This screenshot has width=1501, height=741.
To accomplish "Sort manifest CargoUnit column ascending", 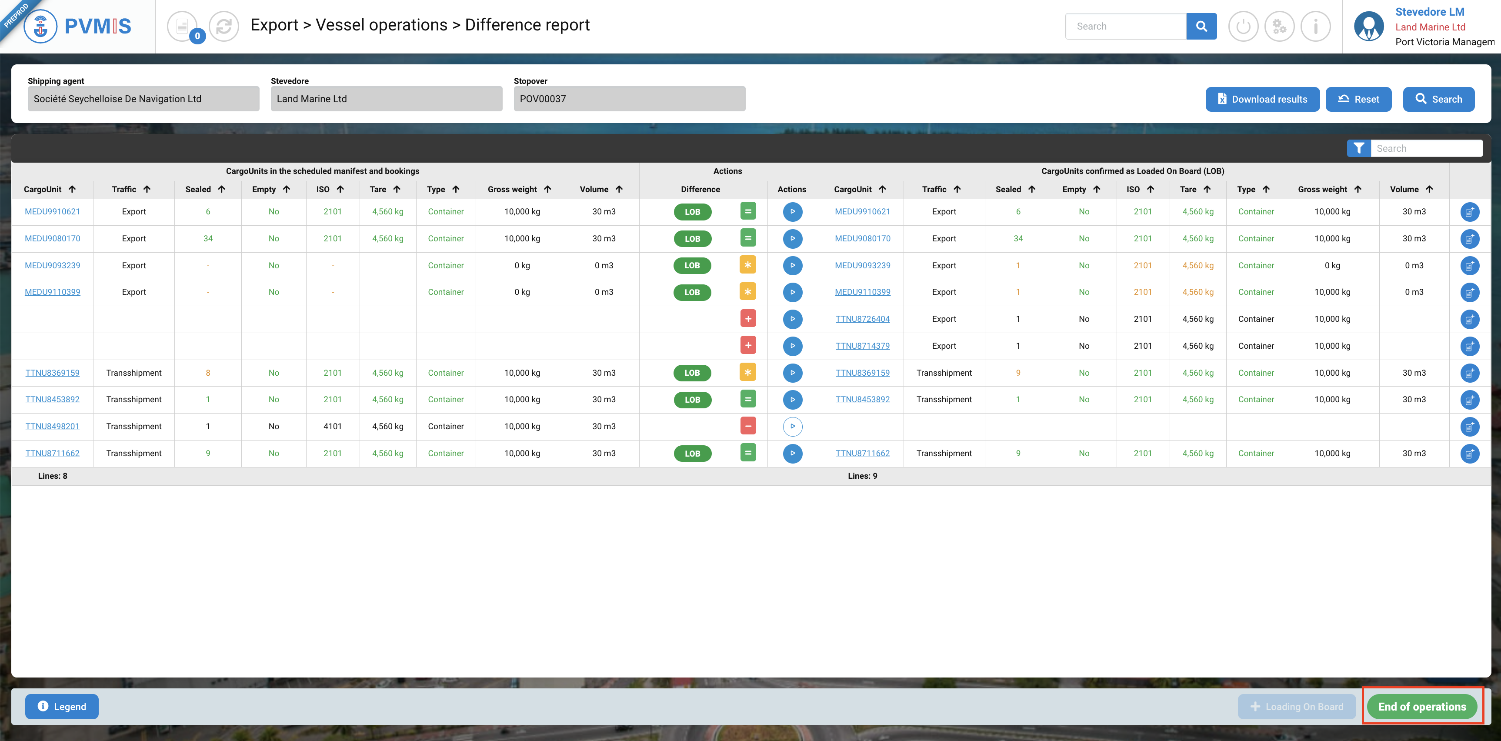I will 72,189.
